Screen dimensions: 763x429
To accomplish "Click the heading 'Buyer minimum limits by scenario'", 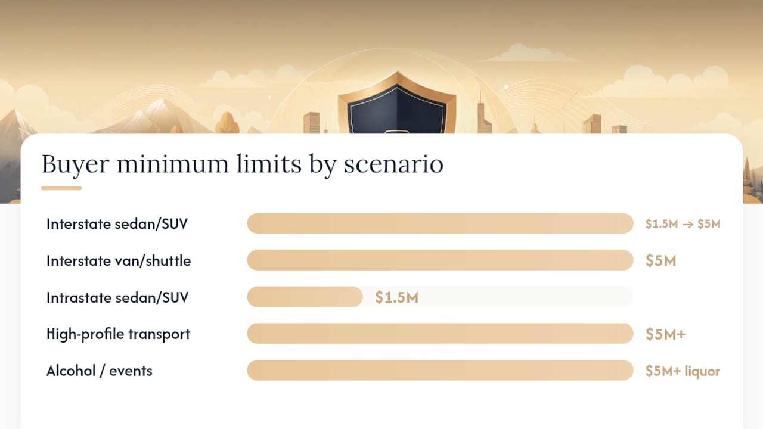I will (242, 163).
